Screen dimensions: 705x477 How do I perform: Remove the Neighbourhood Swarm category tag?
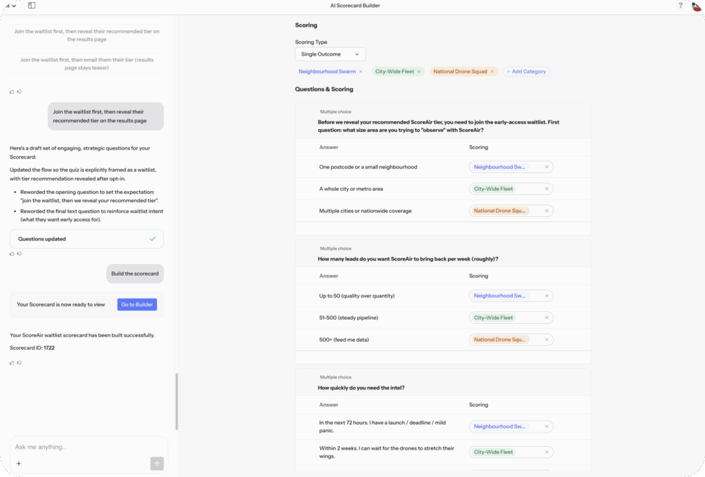pyautogui.click(x=361, y=71)
